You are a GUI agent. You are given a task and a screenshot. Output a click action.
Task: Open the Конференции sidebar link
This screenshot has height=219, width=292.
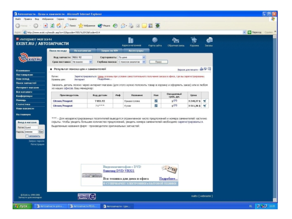click(24, 96)
